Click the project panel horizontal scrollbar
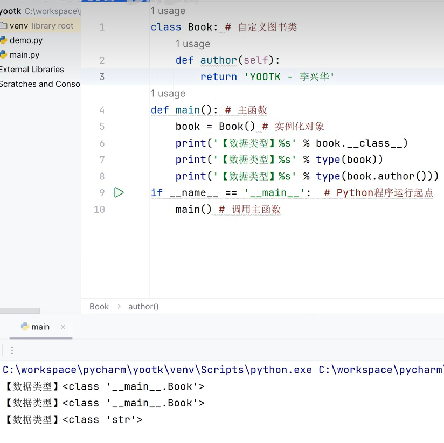The height and width of the screenshot is (443, 444). pos(20,311)
